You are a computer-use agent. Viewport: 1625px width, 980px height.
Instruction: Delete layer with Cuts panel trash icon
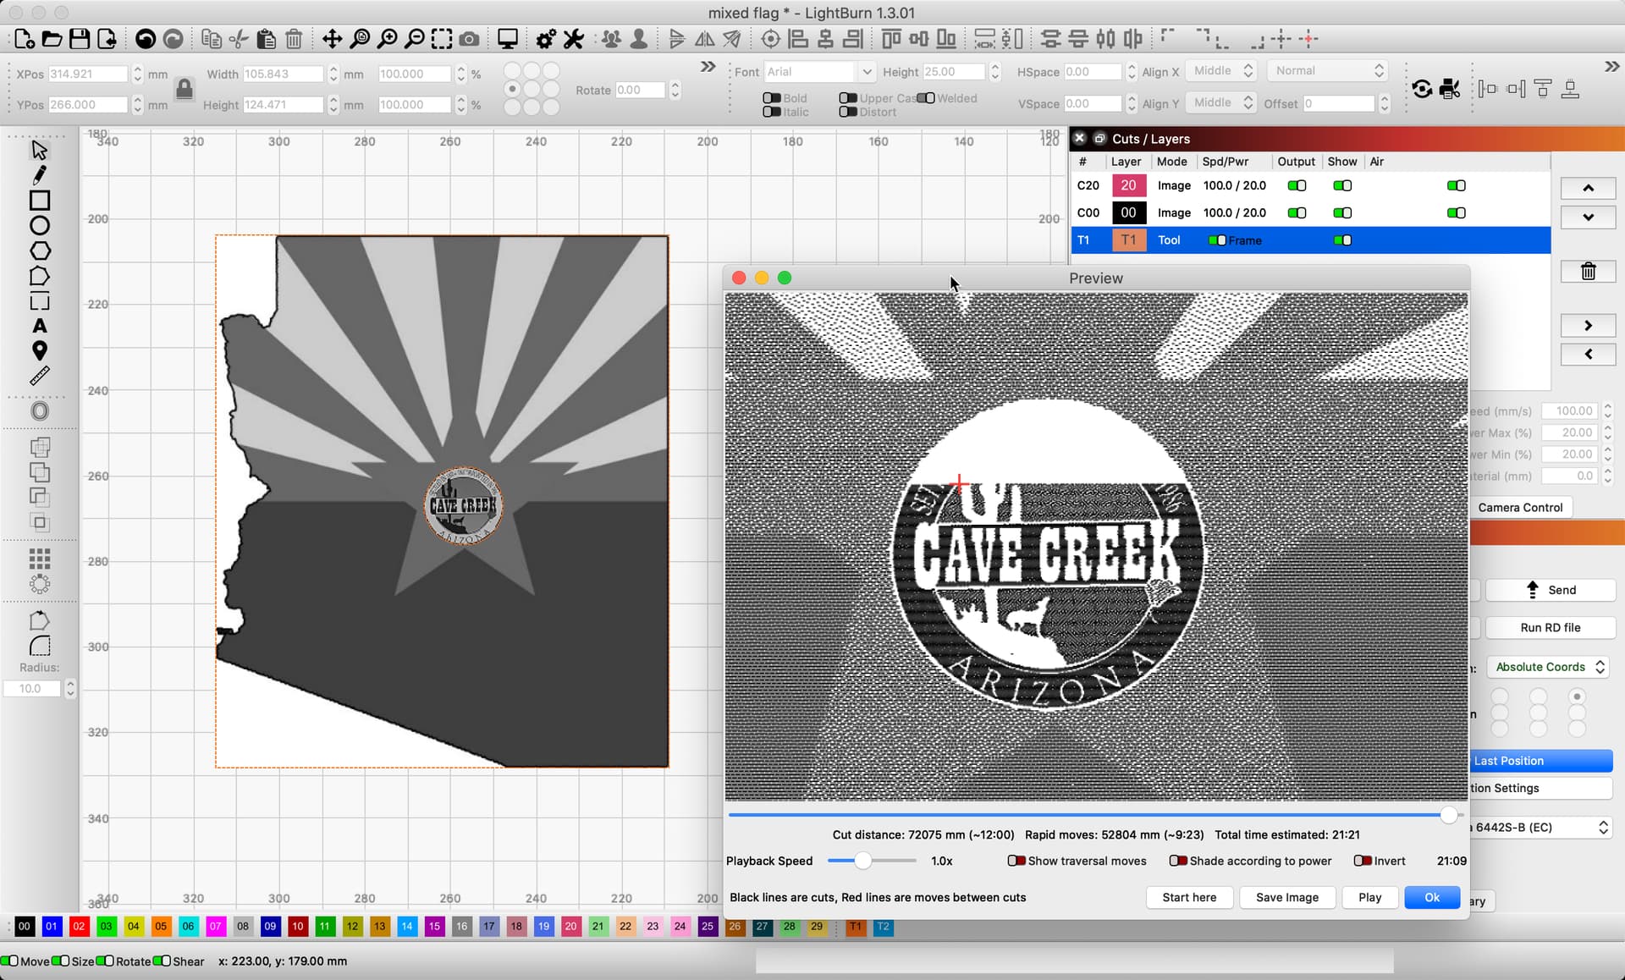[1588, 272]
